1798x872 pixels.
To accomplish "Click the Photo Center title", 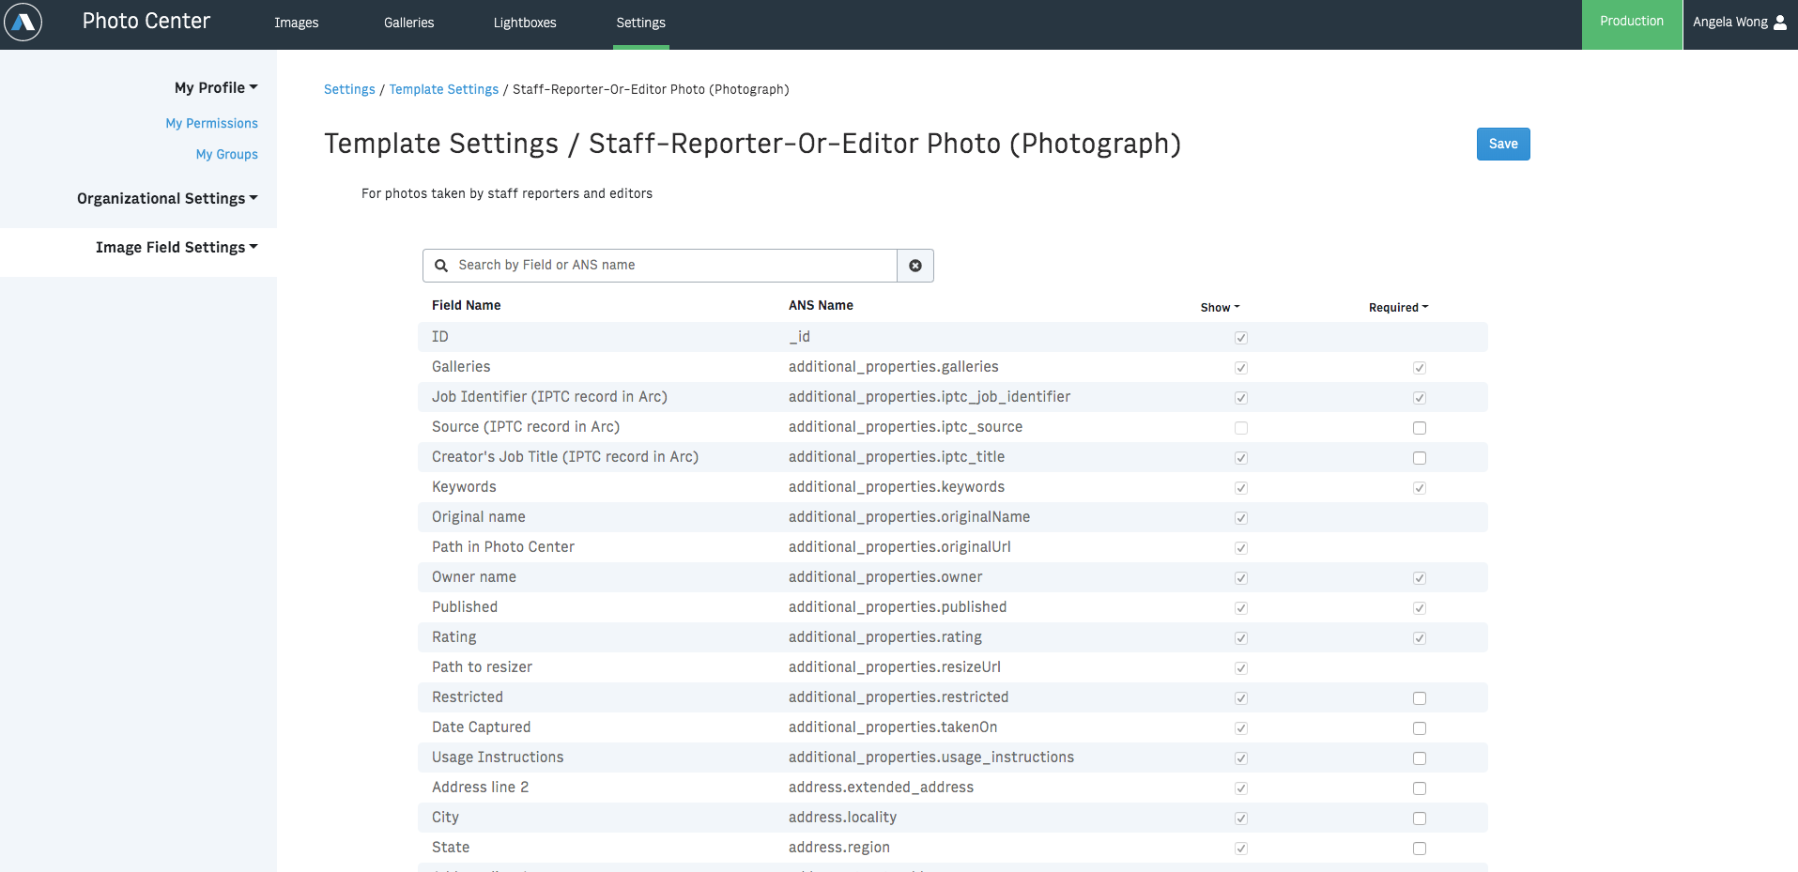I will coord(146,21).
